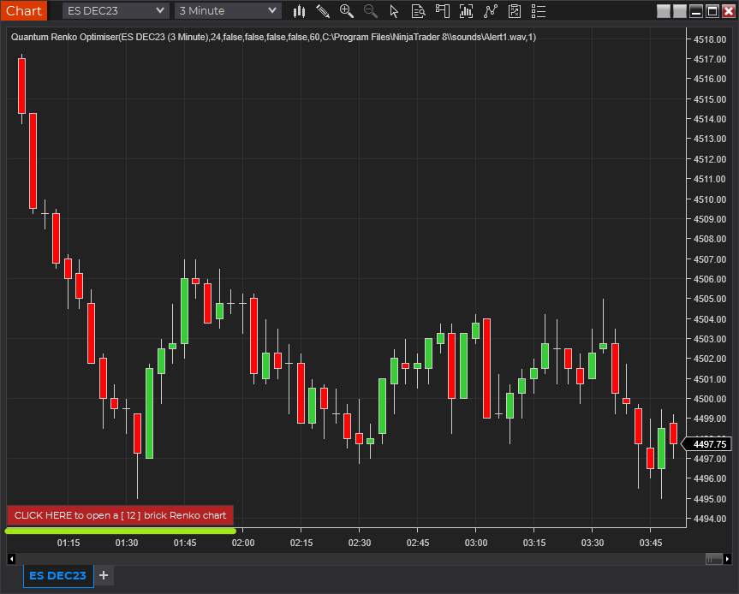
Task: Click the open 12 brick Renko chart button
Action: (120, 515)
